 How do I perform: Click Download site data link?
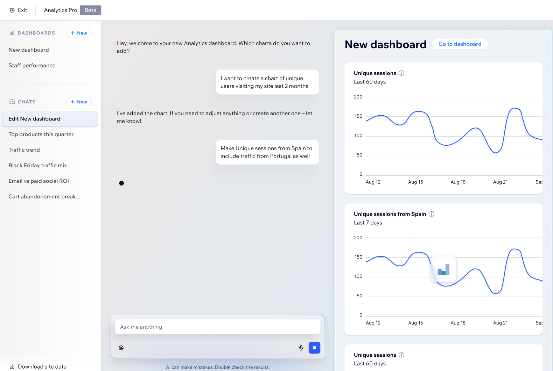(42, 366)
